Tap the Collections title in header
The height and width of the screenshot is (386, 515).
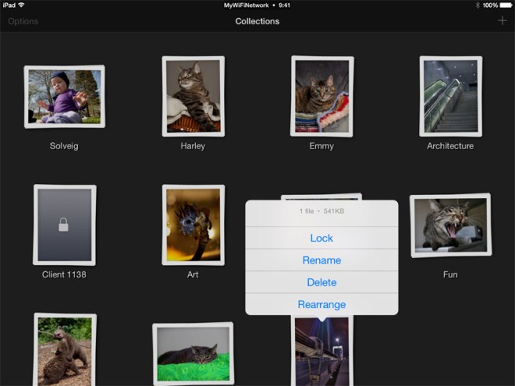pos(257,21)
